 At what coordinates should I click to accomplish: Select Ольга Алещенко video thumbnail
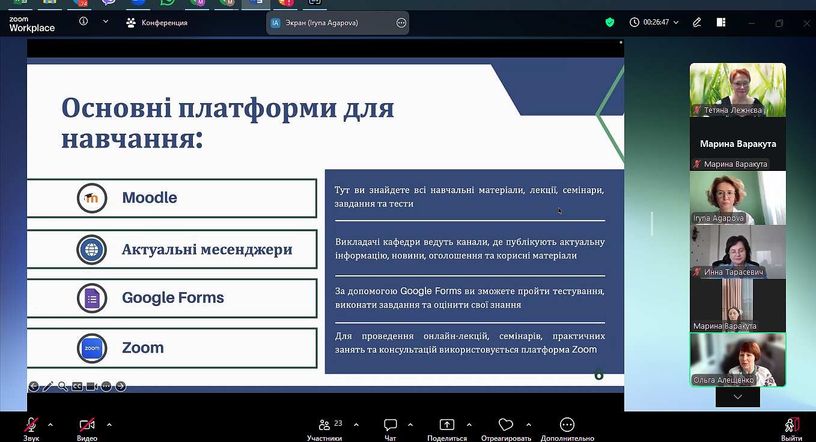pos(738,360)
